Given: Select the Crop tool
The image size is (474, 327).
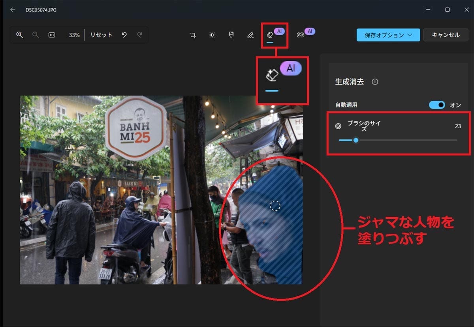Looking at the screenshot, I should [192, 35].
